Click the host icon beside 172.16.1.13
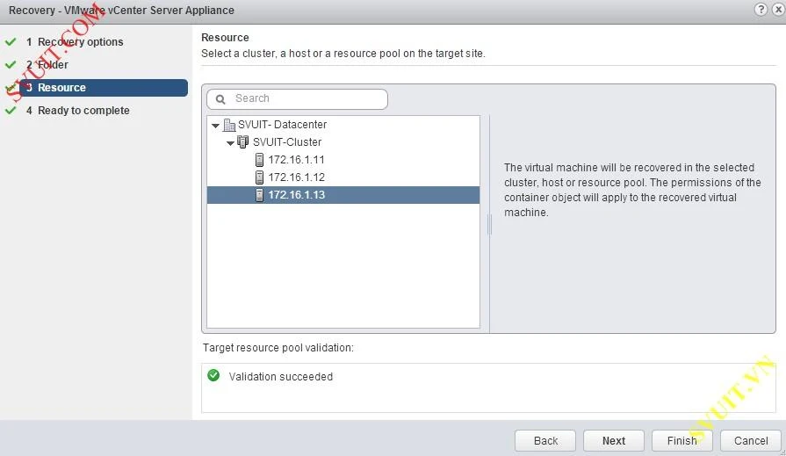This screenshot has width=786, height=456. 259,195
